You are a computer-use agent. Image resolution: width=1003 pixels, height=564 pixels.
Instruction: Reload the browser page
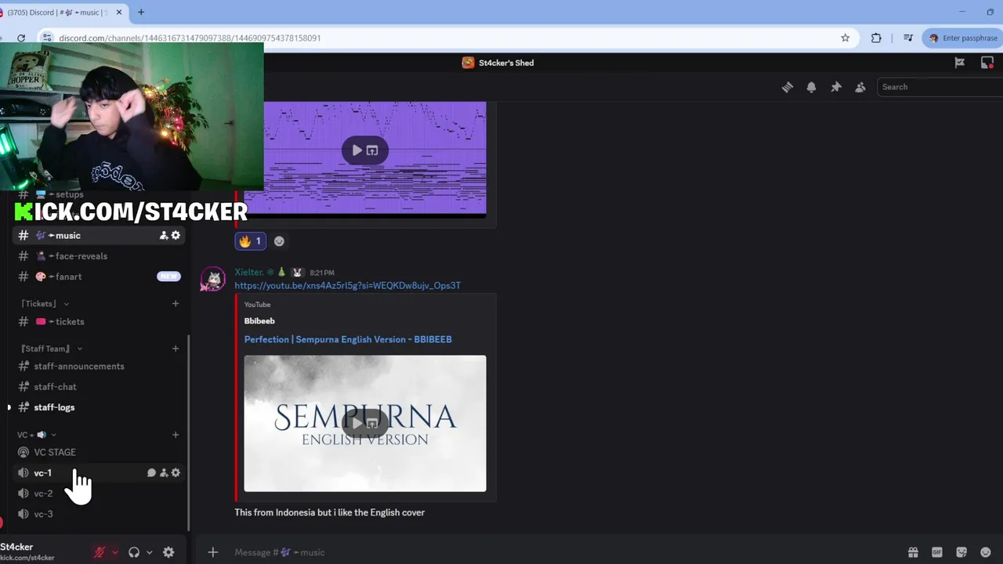click(x=21, y=38)
